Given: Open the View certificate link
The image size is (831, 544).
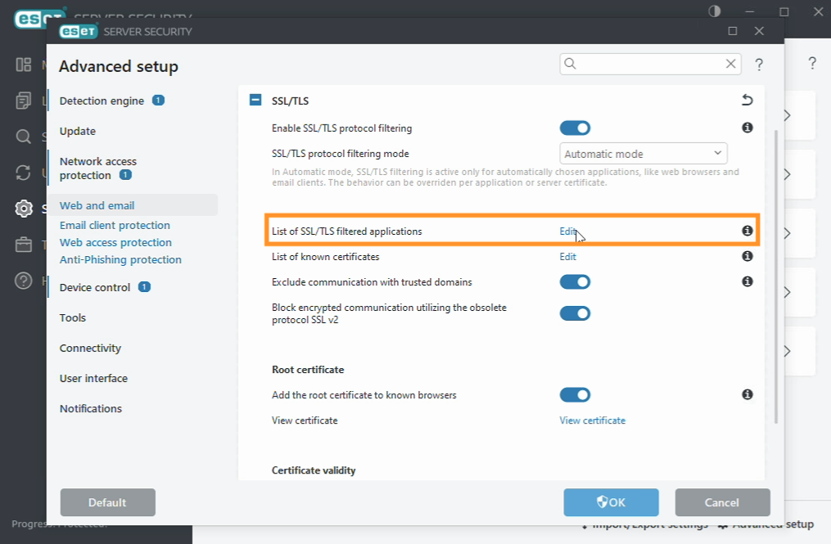Looking at the screenshot, I should [593, 420].
